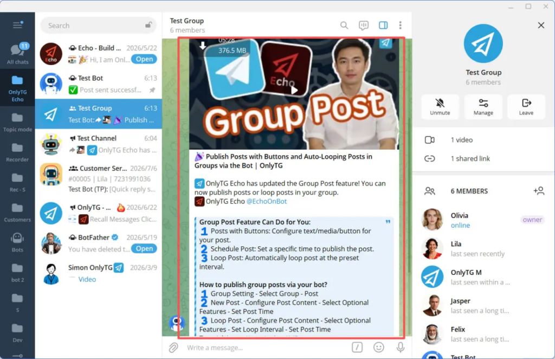Click the pin icon in the Test Bot row

point(152,90)
